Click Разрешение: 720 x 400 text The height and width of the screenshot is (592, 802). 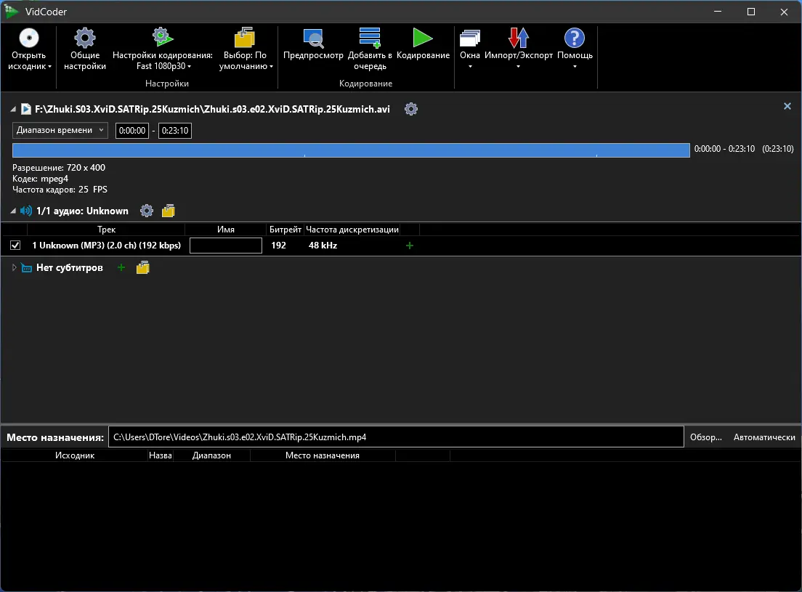(x=59, y=168)
